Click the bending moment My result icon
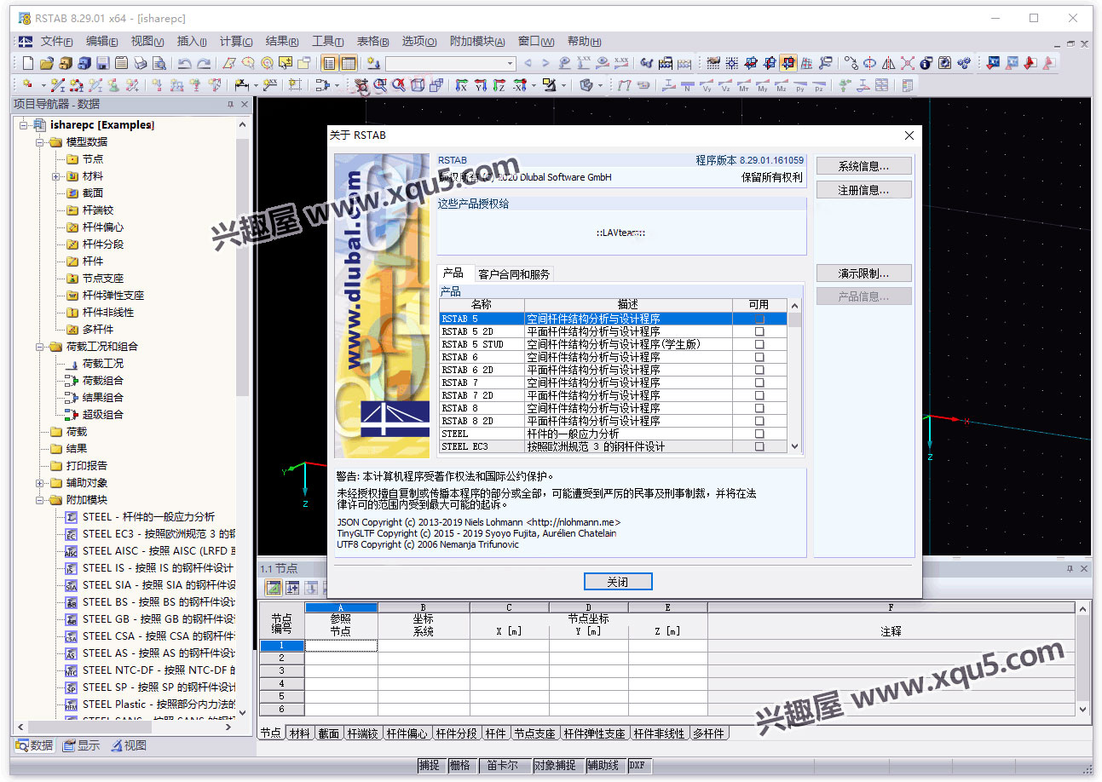This screenshot has height=782, width=1102. coord(763,85)
